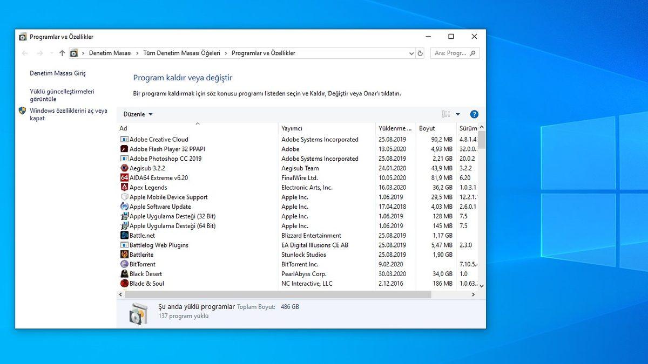Select the Apex Legends icon
This screenshot has width=648, height=364.
click(124, 187)
